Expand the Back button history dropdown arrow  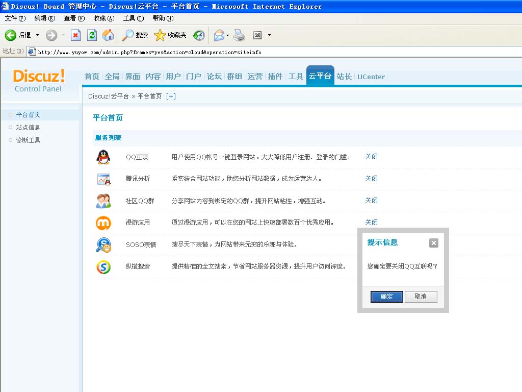pos(37,35)
